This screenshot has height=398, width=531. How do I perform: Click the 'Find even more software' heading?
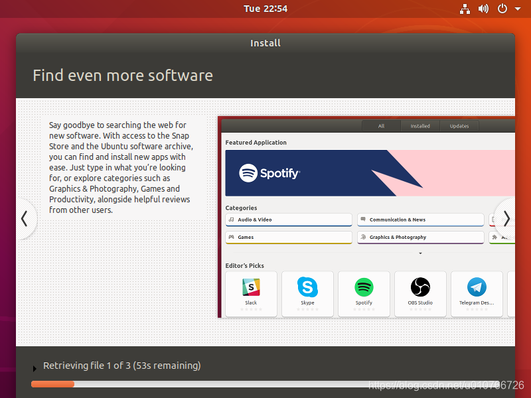pos(123,75)
